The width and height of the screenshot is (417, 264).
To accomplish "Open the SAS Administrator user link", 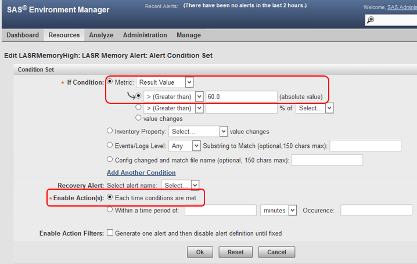I will tap(402, 8).
